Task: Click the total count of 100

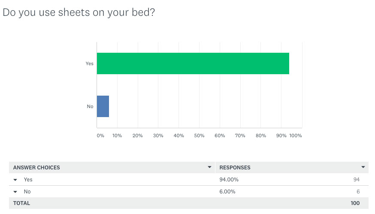Action: [x=355, y=203]
